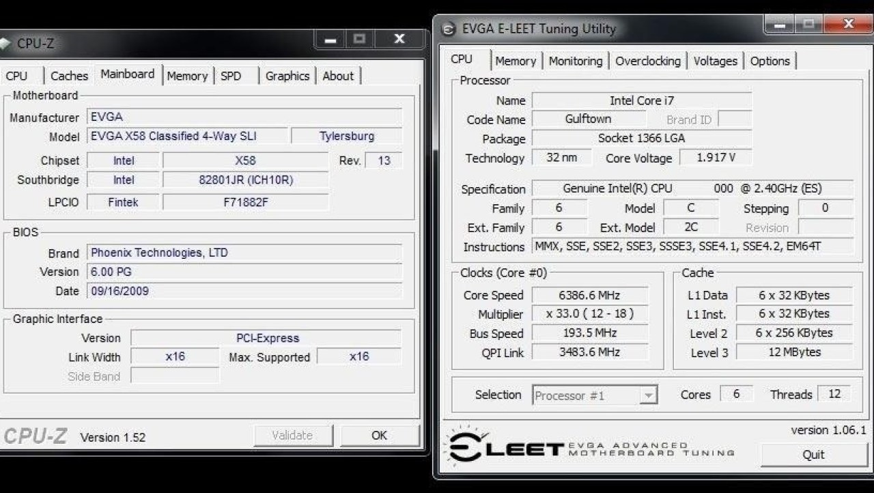
Task: Click BIOS Version field 6.00 PG
Action: pos(245,272)
